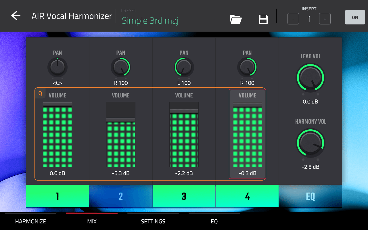Click the orange Q icon
Viewport: 368px width, 230px height.
[40, 93]
